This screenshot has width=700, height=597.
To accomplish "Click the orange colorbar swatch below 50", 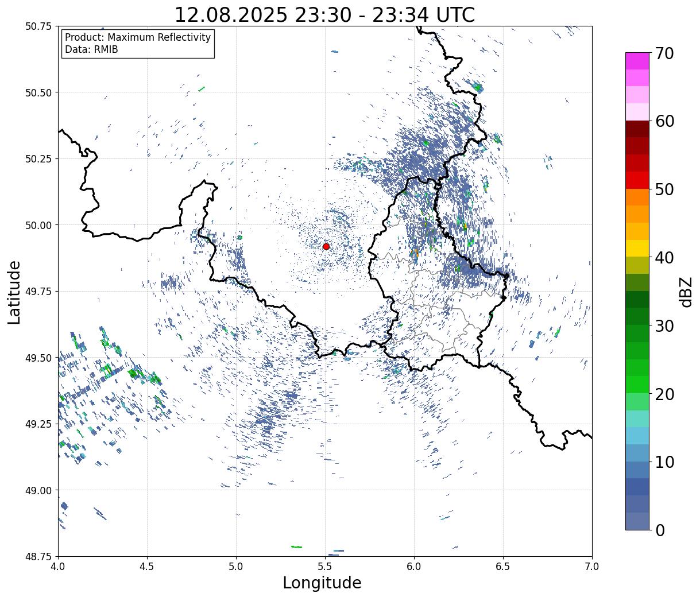I will click(x=637, y=197).
